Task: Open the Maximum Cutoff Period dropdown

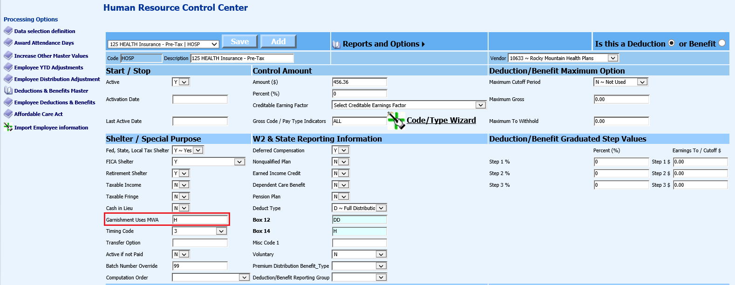Action: click(x=642, y=82)
